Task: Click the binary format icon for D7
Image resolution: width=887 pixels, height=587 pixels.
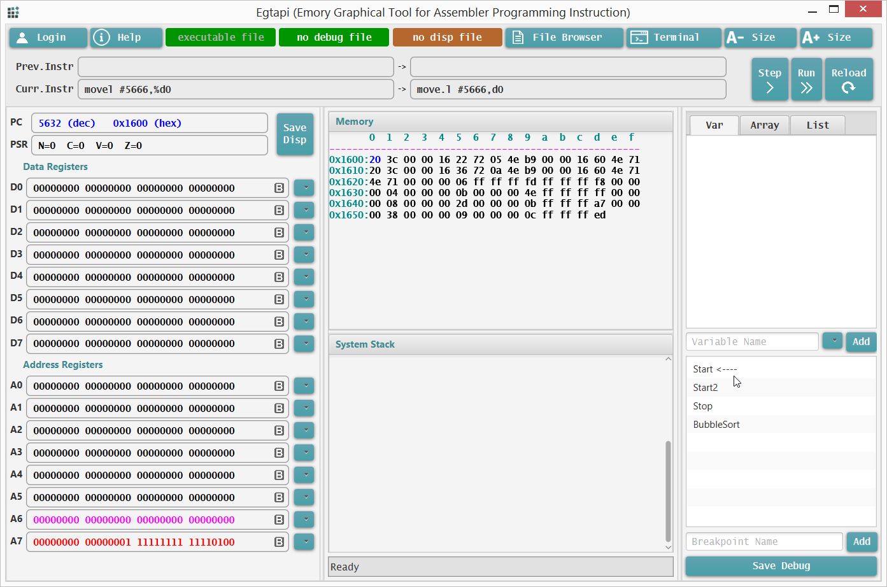Action: pyautogui.click(x=279, y=344)
